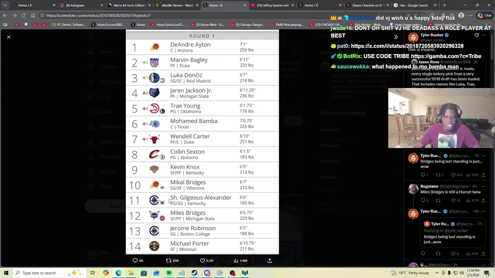
Task: Switch to Mario 64 Sonic Edition tab
Action: tap(129, 5)
